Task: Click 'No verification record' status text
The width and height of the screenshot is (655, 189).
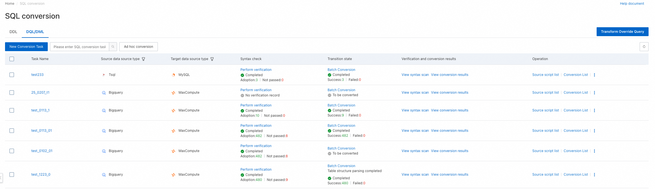Action: pyautogui.click(x=262, y=95)
